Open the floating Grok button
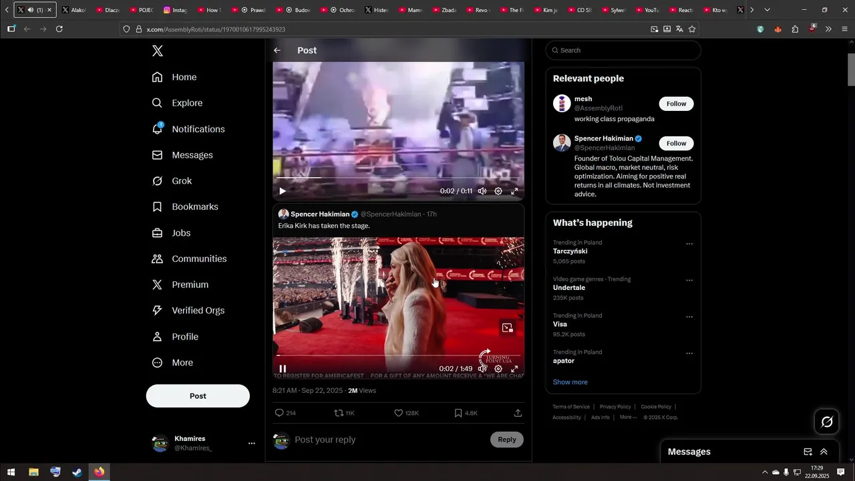855x481 pixels. (x=827, y=422)
